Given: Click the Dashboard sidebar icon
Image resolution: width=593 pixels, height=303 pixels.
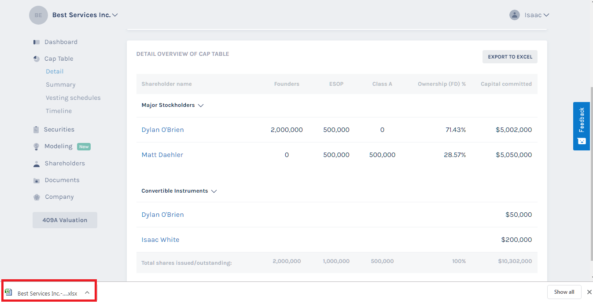Looking at the screenshot, I should pyautogui.click(x=37, y=42).
